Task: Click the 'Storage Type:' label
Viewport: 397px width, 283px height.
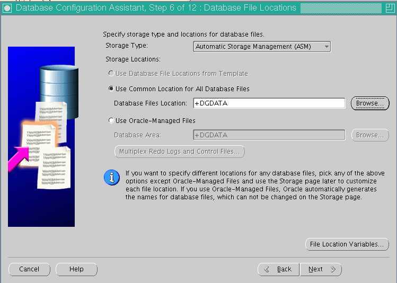Action: [127, 46]
